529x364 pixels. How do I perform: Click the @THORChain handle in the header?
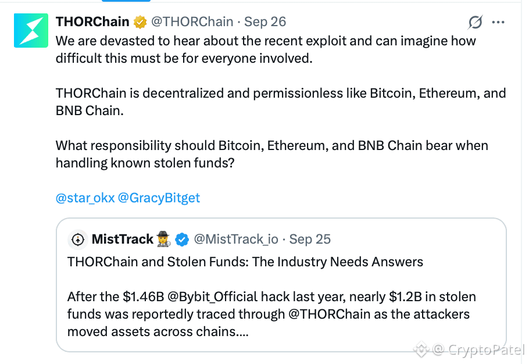[x=192, y=22]
